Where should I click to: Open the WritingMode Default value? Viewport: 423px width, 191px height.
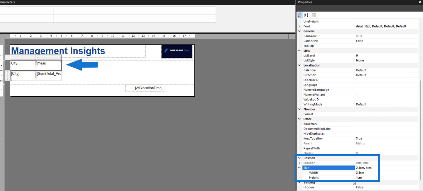[x=387, y=104]
